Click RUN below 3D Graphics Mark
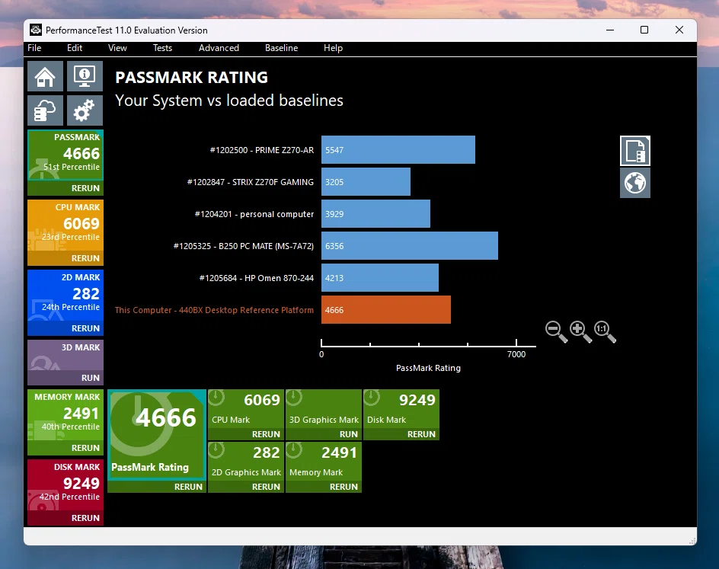The image size is (719, 569). click(349, 434)
